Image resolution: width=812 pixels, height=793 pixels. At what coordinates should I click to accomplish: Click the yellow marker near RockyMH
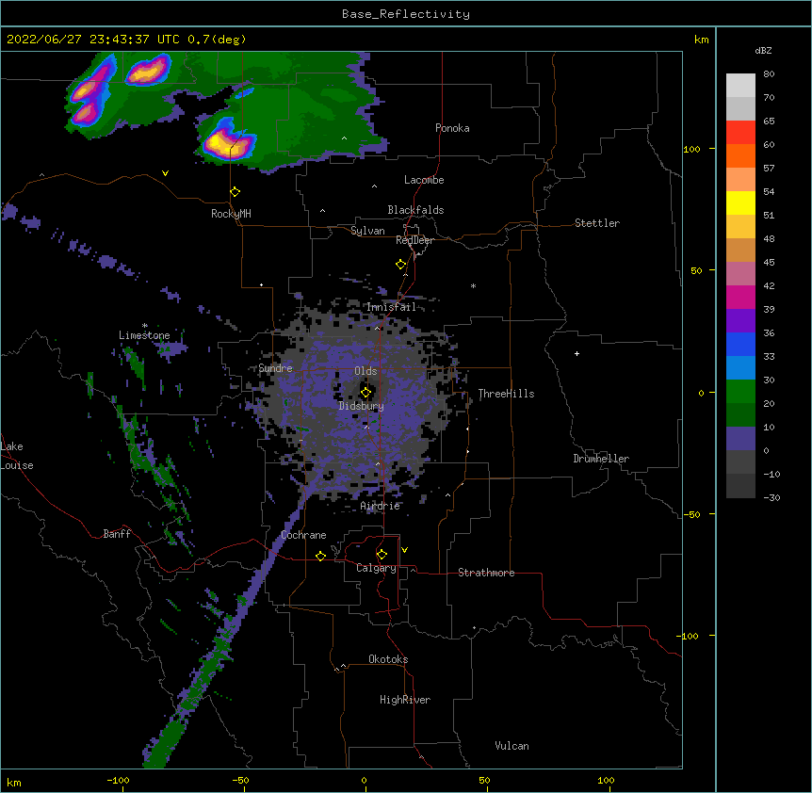[235, 192]
